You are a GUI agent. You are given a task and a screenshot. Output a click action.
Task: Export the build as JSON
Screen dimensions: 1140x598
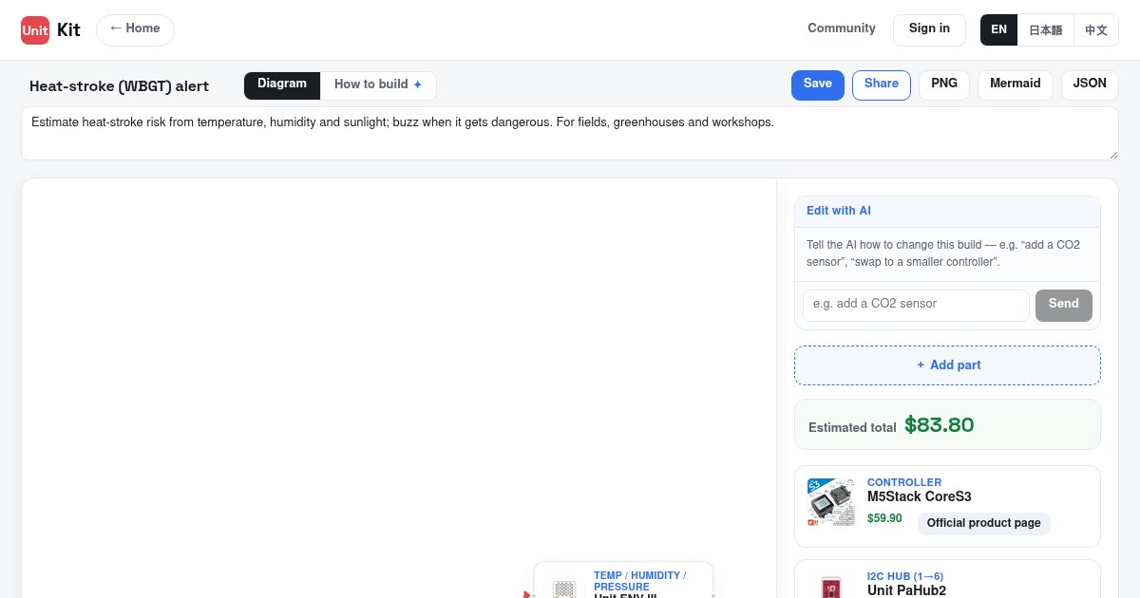tap(1090, 84)
